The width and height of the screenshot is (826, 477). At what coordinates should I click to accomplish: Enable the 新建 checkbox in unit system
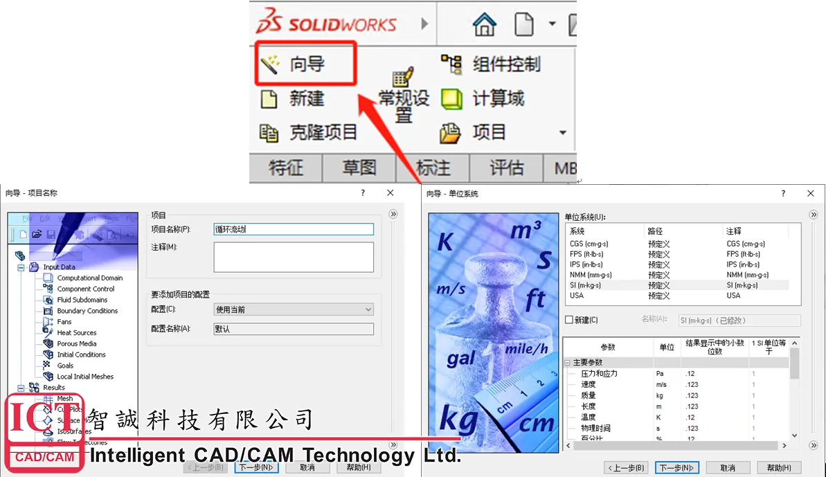[569, 320]
